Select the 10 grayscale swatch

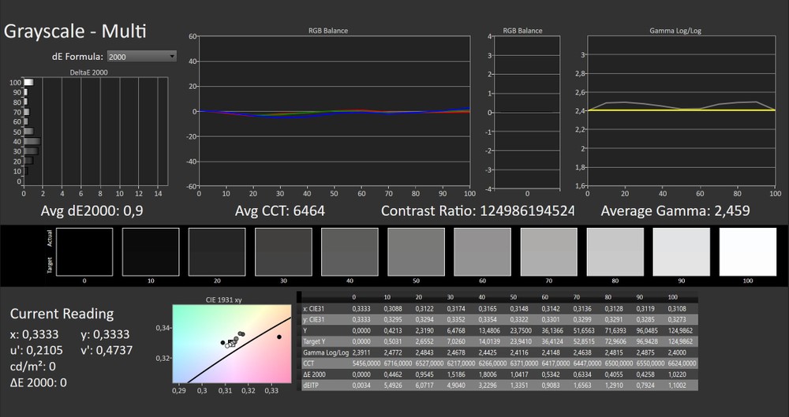(x=151, y=252)
